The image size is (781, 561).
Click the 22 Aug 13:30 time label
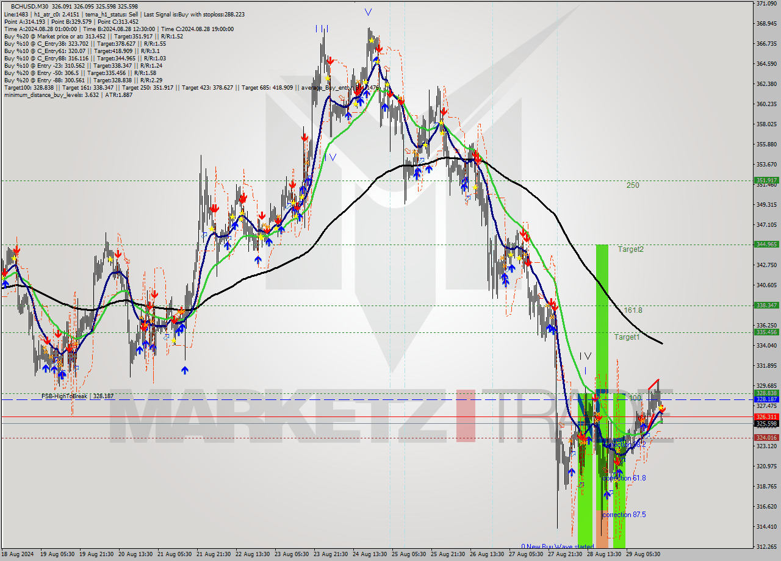pos(252,554)
